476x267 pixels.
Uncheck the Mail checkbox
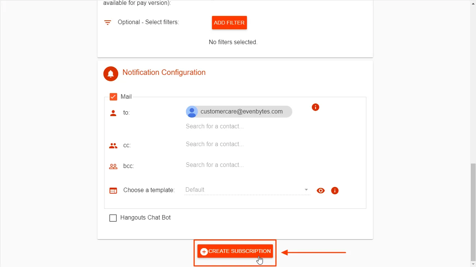coord(113,97)
